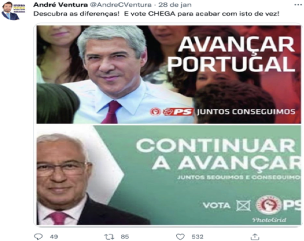
Task: Click the 85 retweets count
Action: (x=125, y=237)
